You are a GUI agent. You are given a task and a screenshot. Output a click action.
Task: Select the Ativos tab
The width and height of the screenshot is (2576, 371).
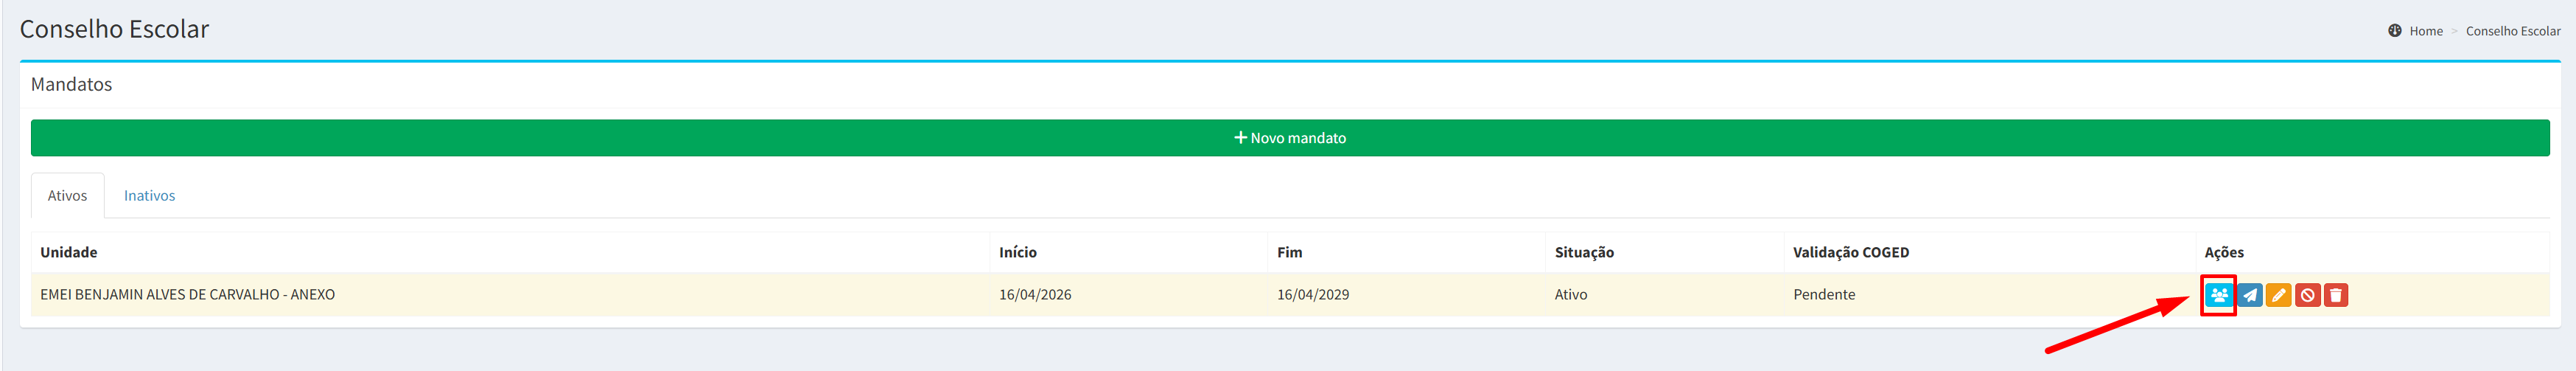[67, 196]
